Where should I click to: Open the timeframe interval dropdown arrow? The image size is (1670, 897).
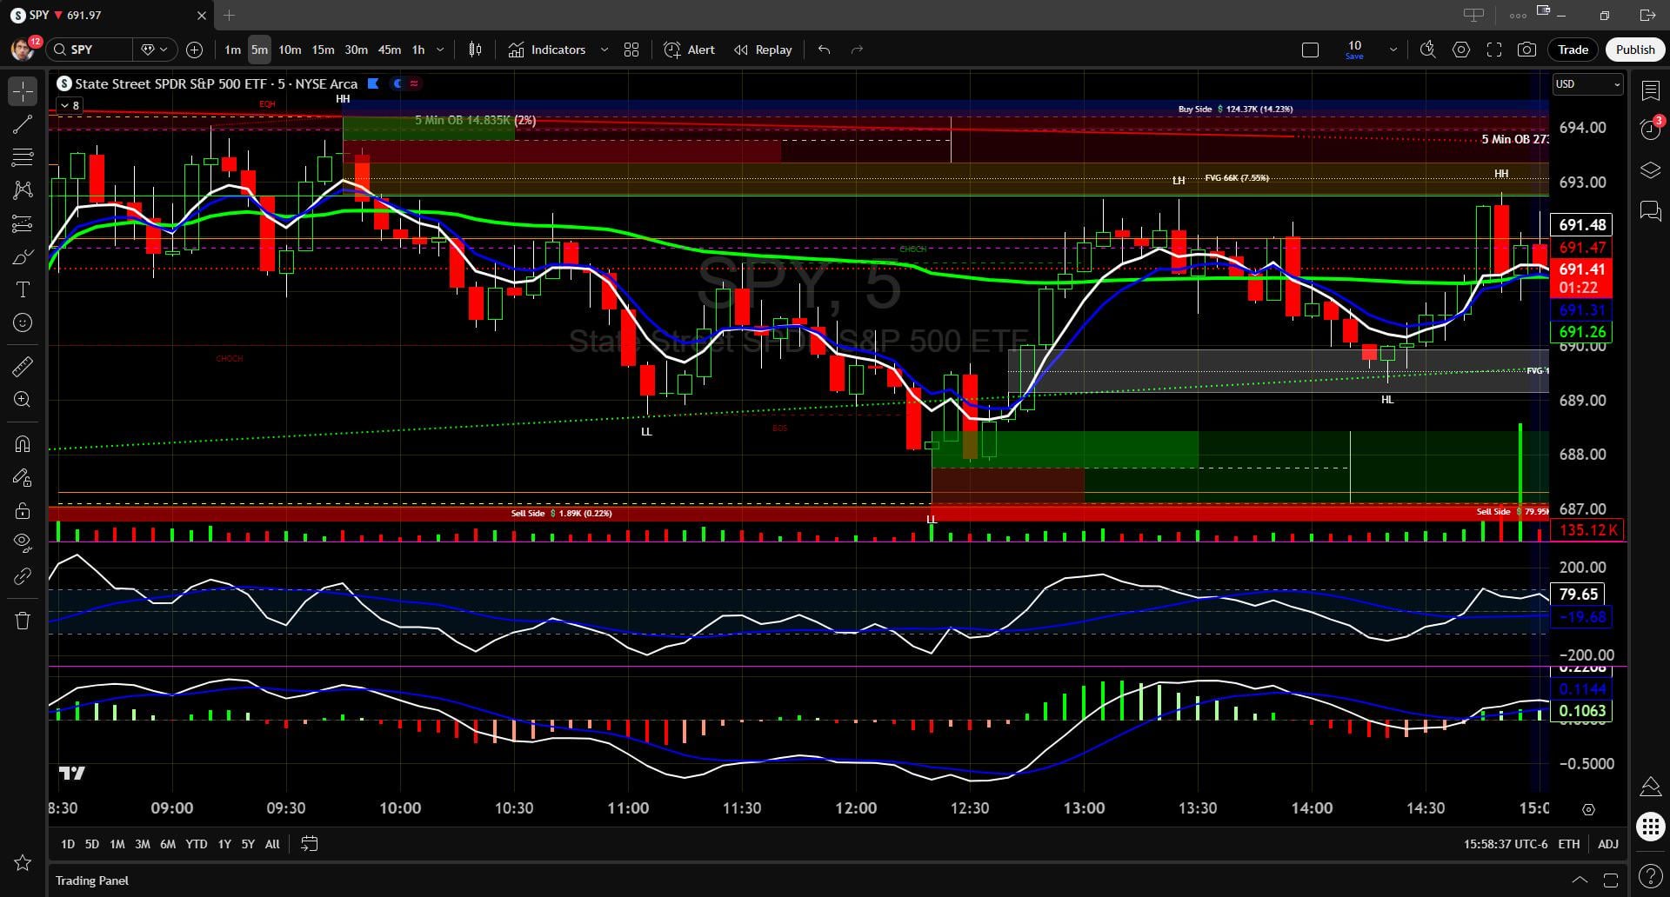(440, 50)
